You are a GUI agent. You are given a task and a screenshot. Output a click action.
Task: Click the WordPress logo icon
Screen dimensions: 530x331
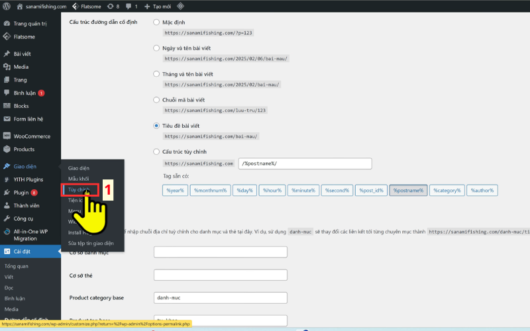[7, 7]
